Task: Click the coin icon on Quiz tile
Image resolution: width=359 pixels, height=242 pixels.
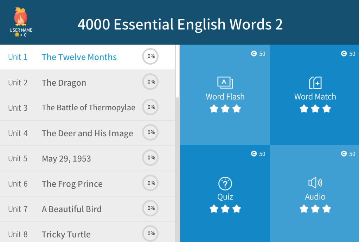Action: [x=254, y=153]
